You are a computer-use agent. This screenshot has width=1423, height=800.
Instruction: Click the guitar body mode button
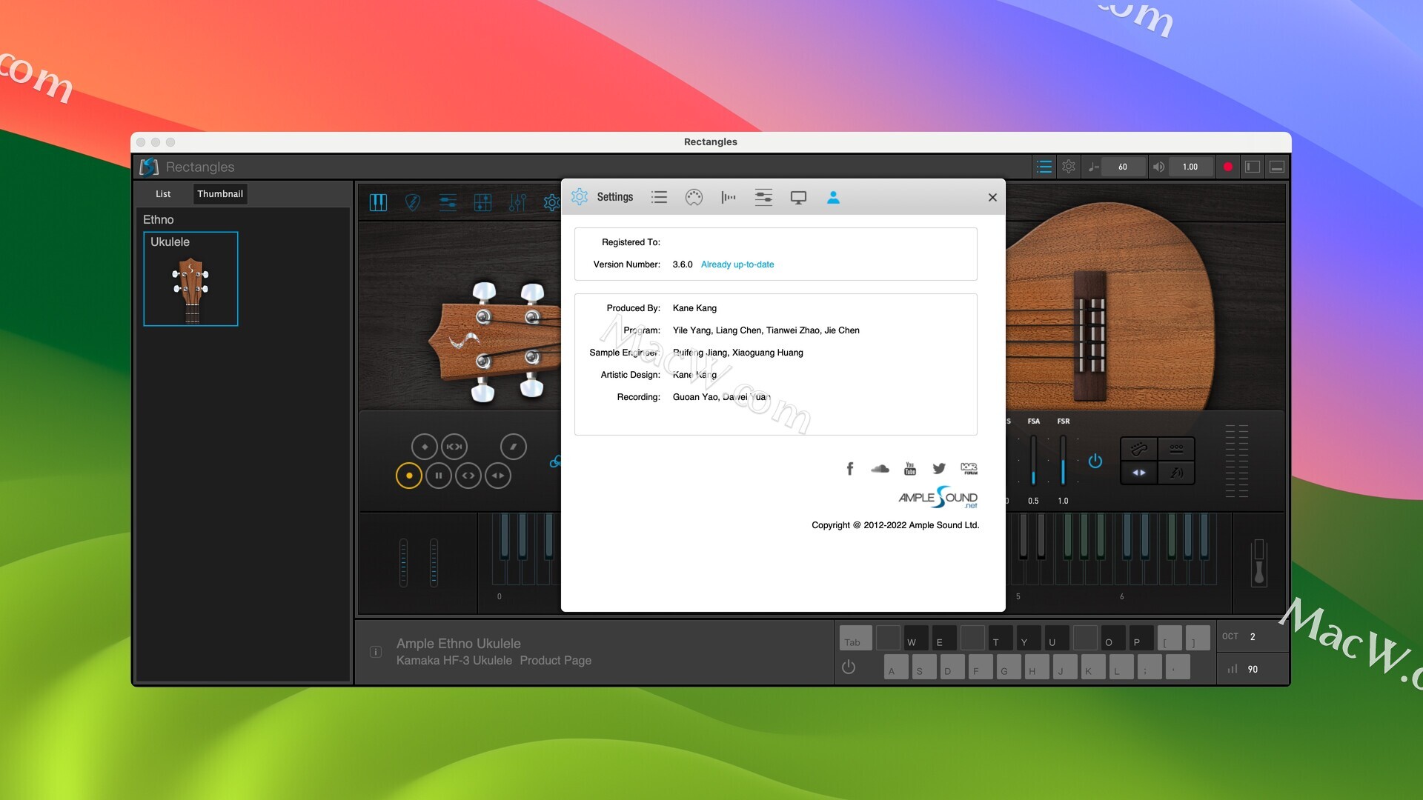[x=1139, y=448]
